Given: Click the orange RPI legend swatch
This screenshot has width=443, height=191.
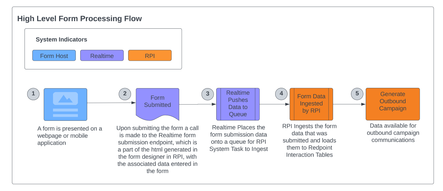Looking at the screenshot, I should 150,56.
